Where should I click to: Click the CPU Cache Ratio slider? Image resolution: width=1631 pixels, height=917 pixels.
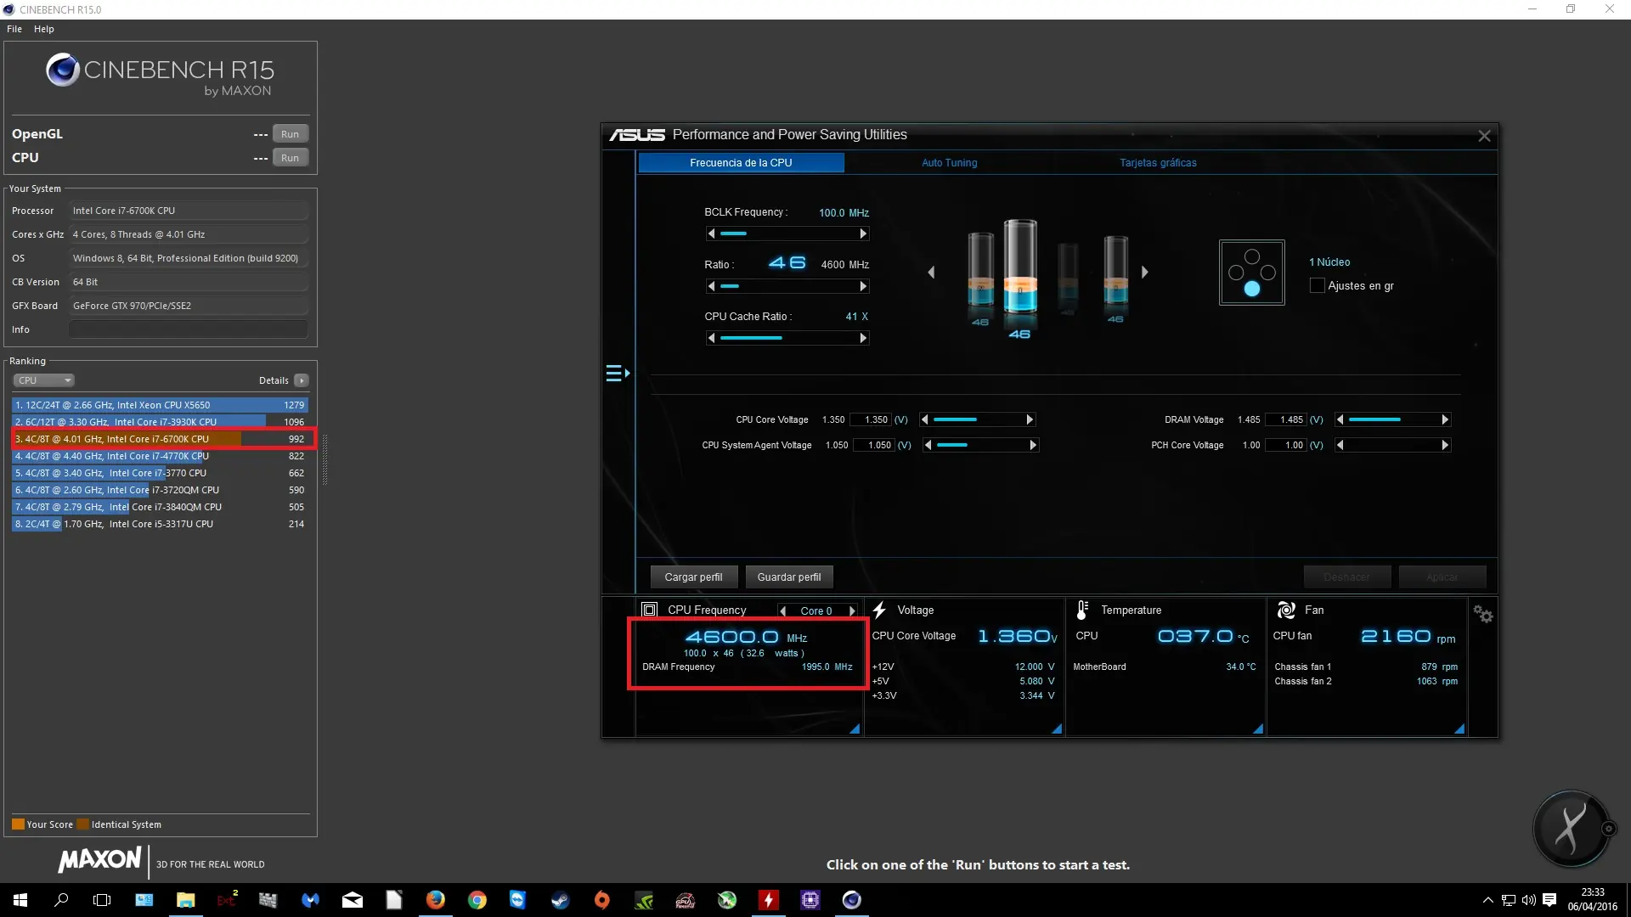click(x=787, y=338)
